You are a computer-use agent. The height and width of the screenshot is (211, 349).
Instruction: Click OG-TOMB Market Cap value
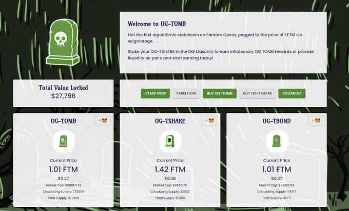73,185
